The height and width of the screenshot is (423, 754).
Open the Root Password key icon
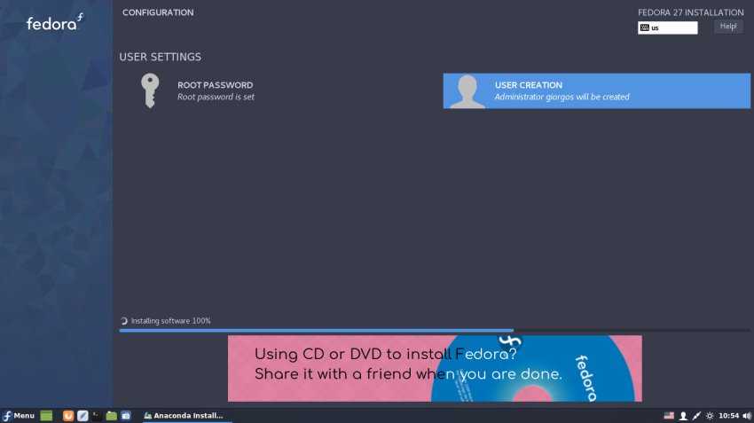150,90
